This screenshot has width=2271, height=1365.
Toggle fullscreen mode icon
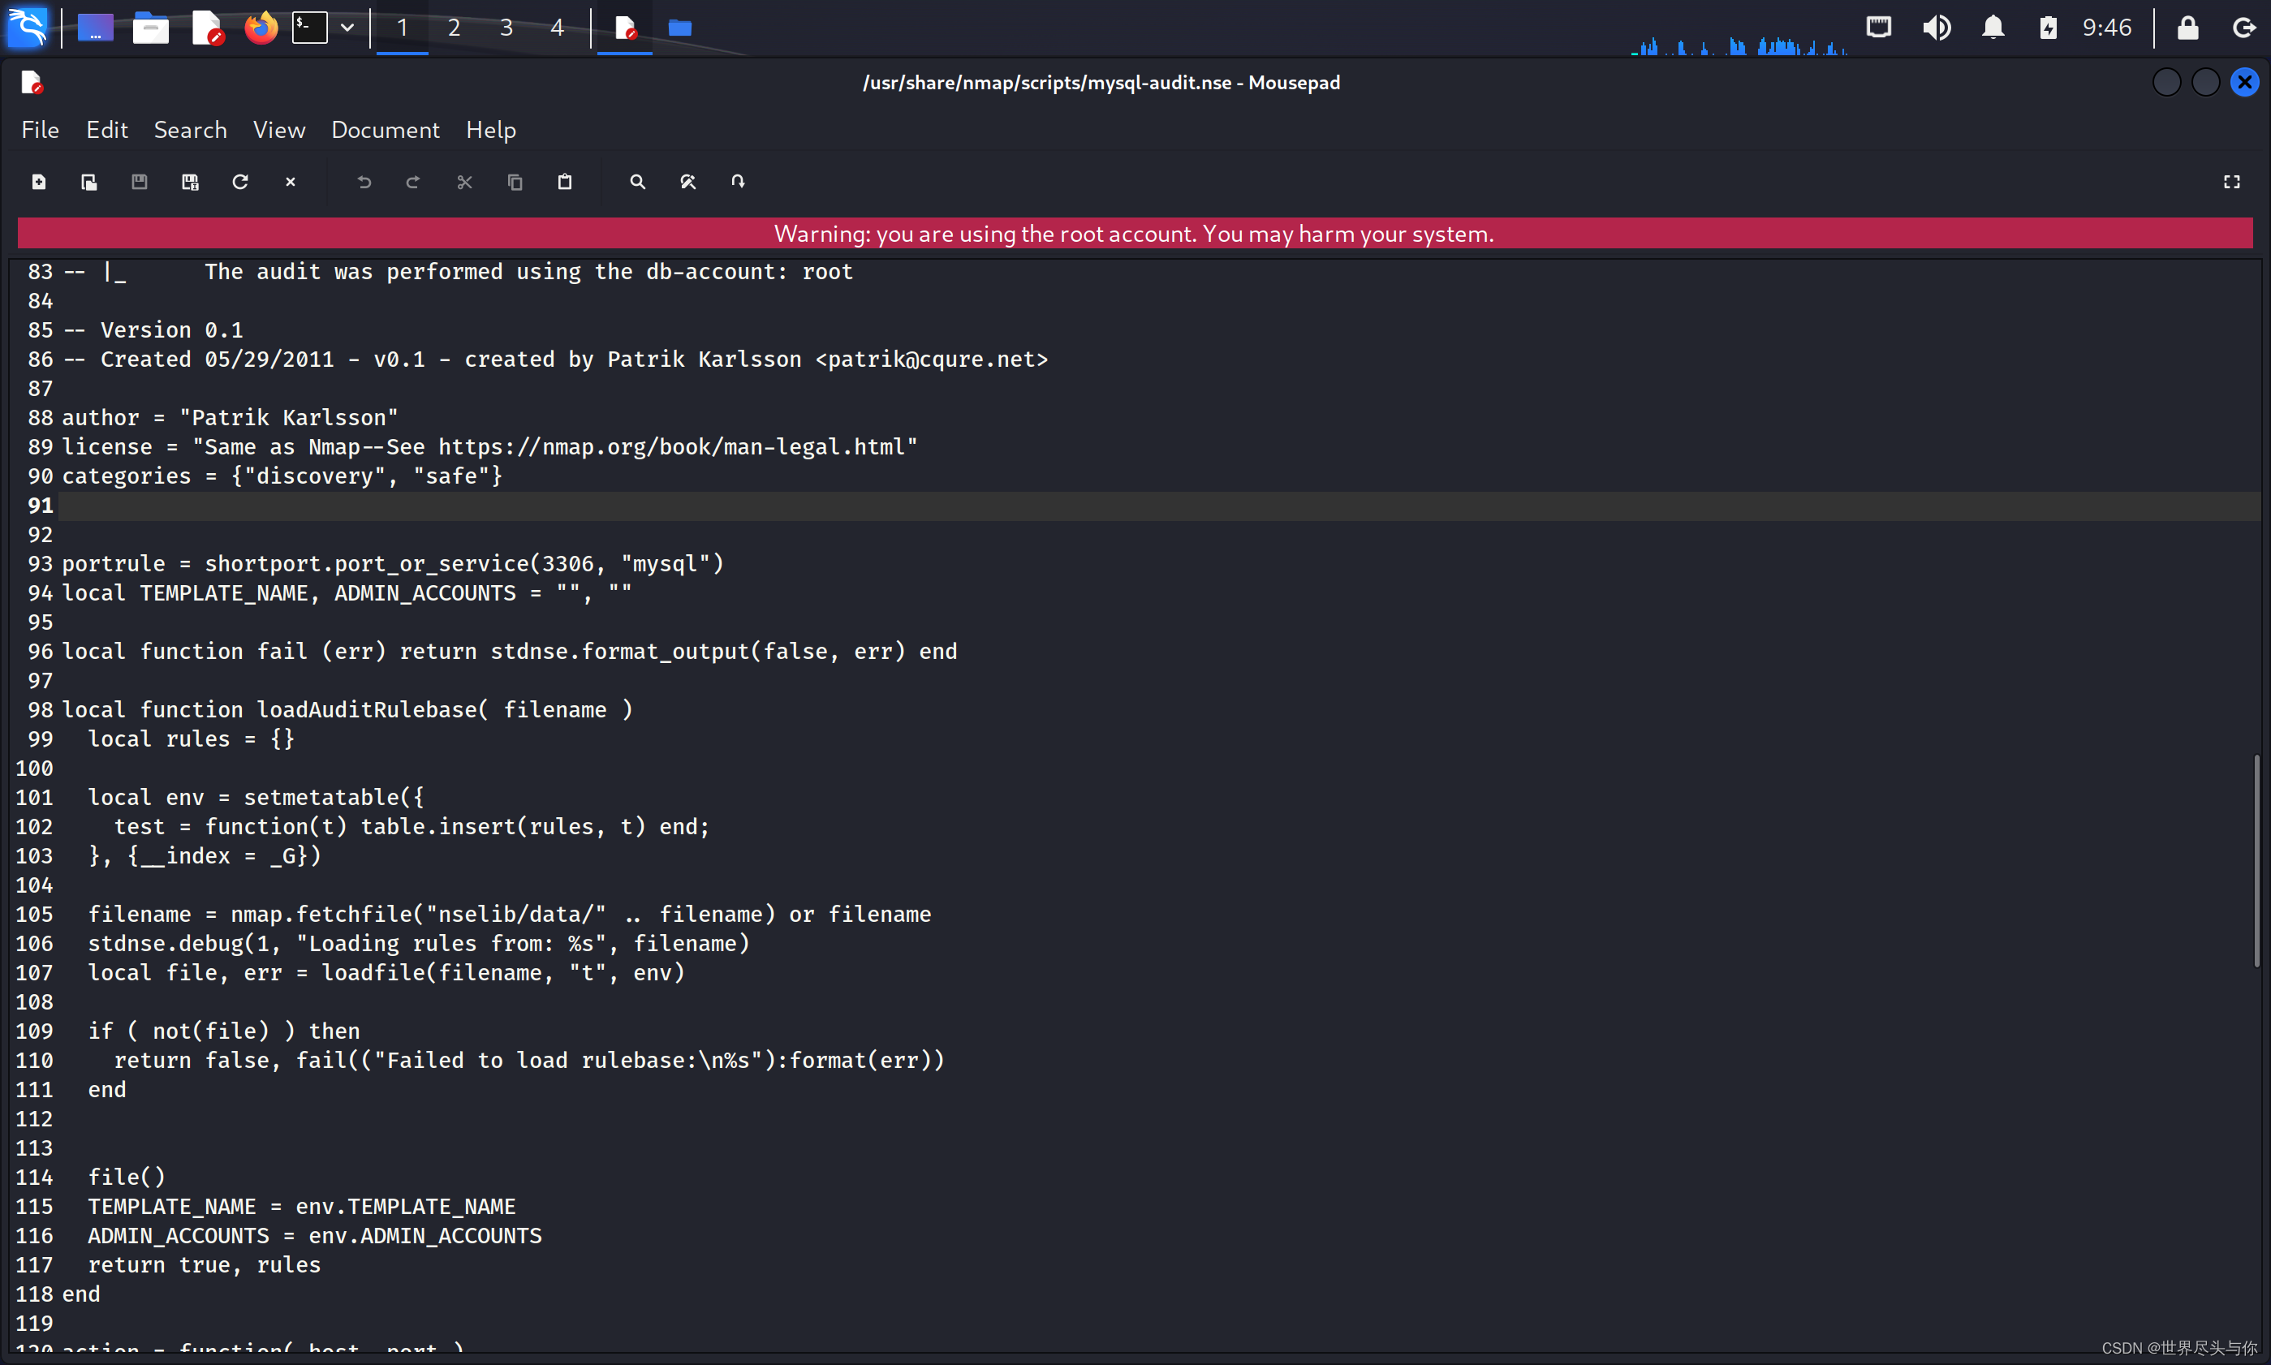[2232, 182]
